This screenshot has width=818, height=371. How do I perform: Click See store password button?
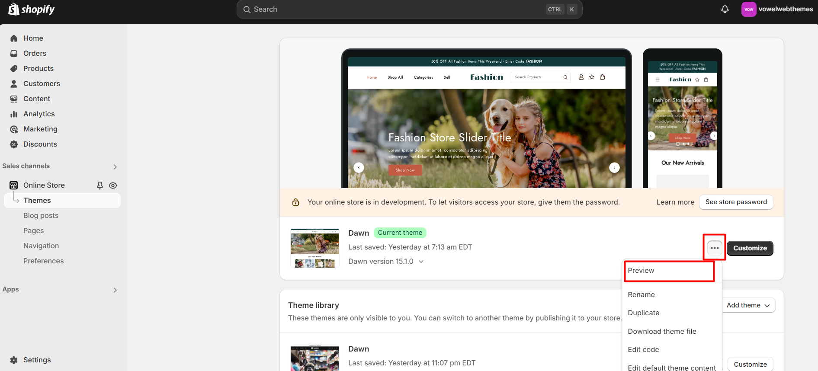[736, 202]
